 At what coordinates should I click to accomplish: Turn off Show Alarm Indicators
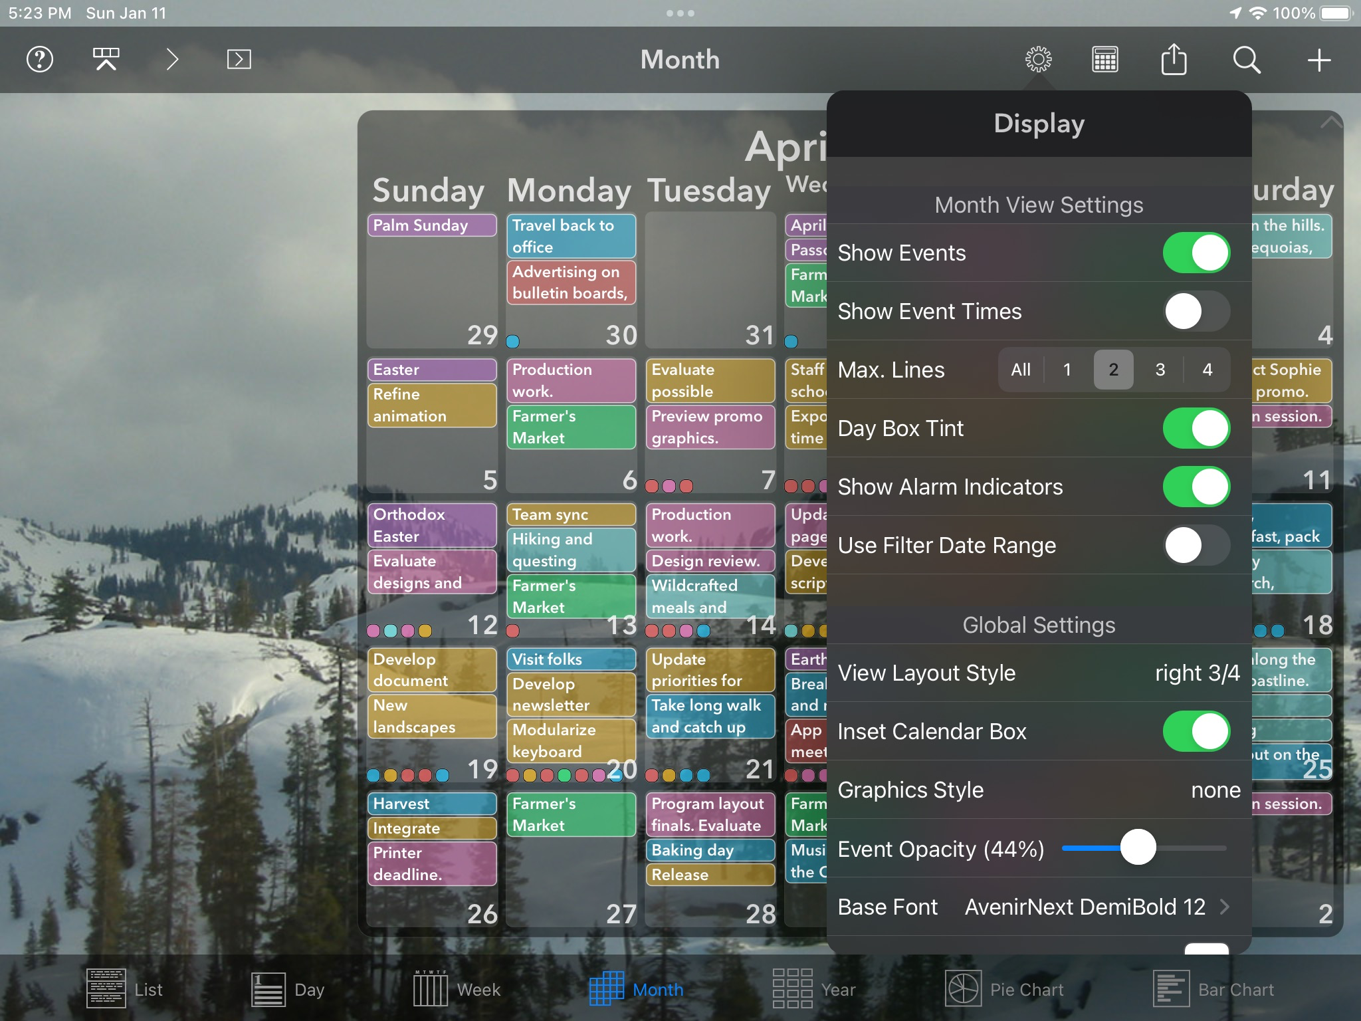[1196, 486]
